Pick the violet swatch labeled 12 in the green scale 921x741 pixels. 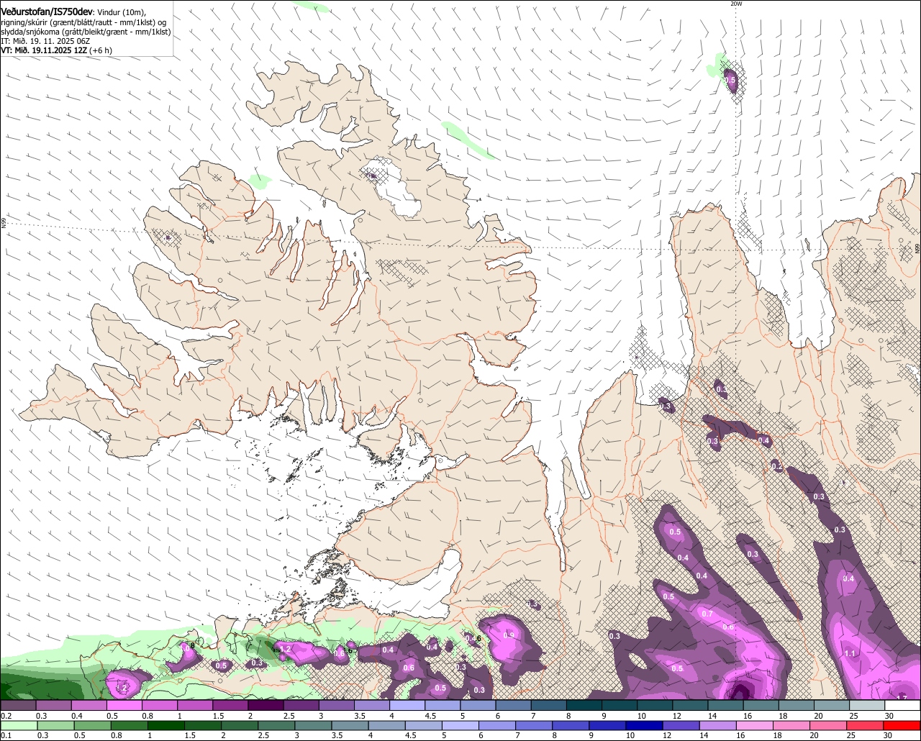point(681,725)
